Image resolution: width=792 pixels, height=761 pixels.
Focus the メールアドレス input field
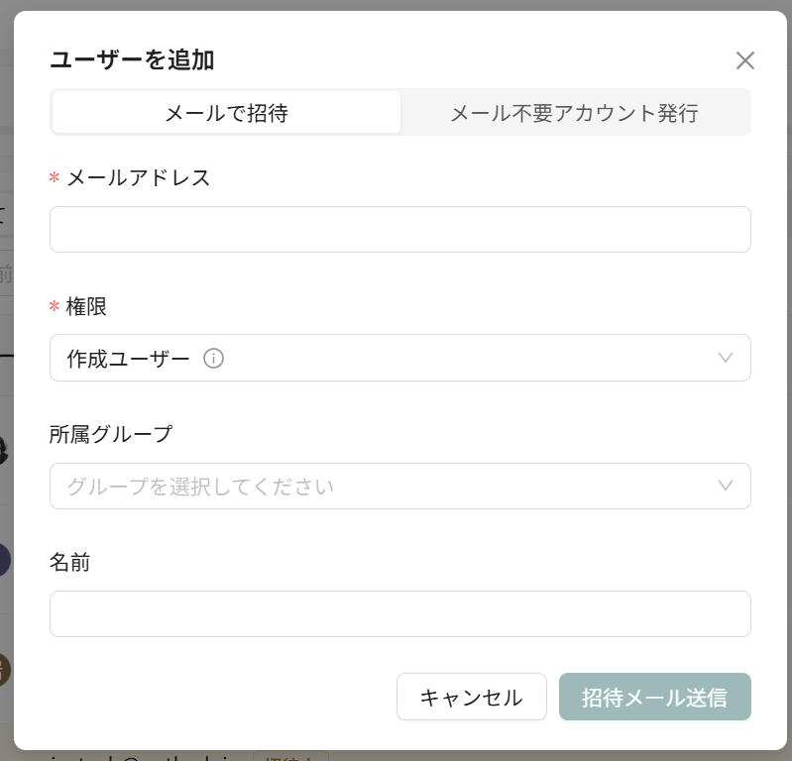400,229
